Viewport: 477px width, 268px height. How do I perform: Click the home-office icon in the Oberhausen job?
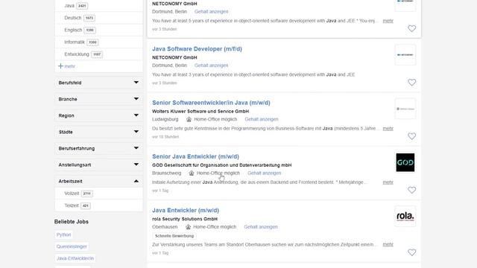coord(188,226)
